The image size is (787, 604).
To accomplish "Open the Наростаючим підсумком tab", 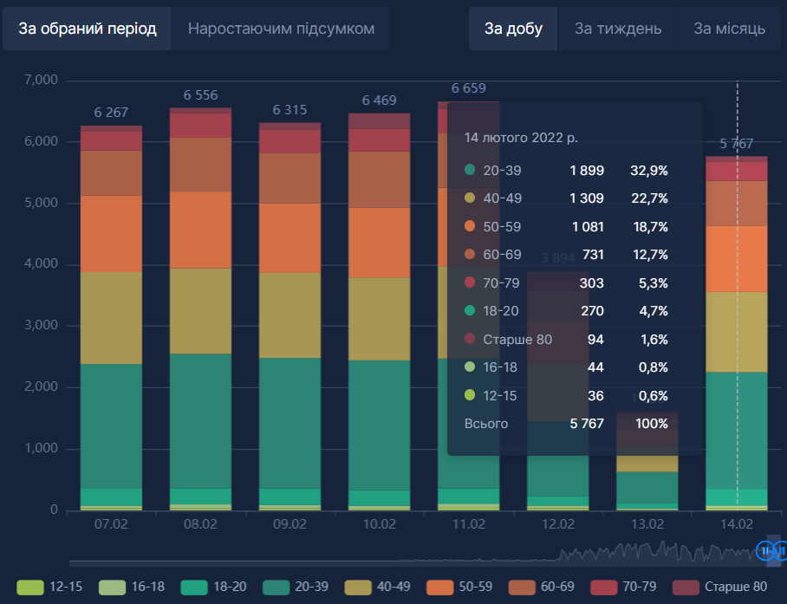I will [x=281, y=29].
